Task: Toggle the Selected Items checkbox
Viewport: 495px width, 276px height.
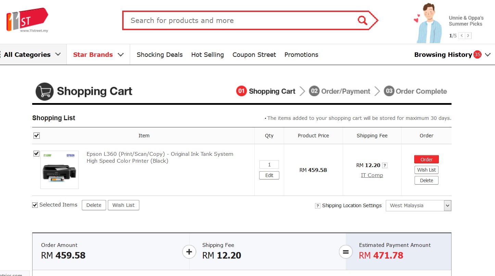Action: (35, 205)
